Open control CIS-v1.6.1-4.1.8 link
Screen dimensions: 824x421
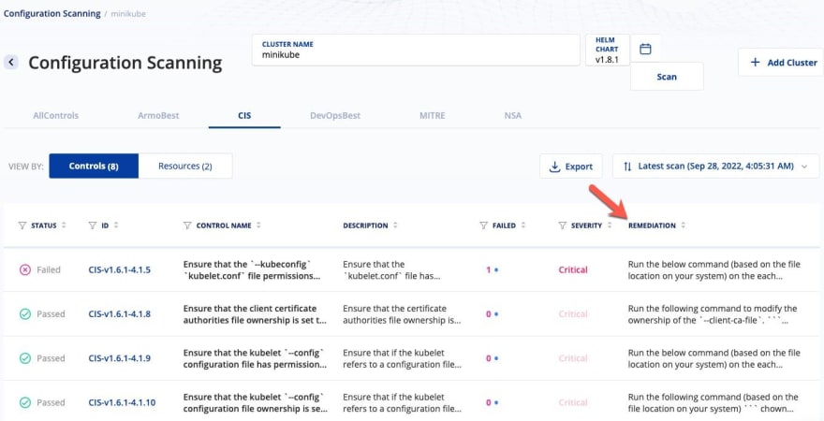(119, 314)
